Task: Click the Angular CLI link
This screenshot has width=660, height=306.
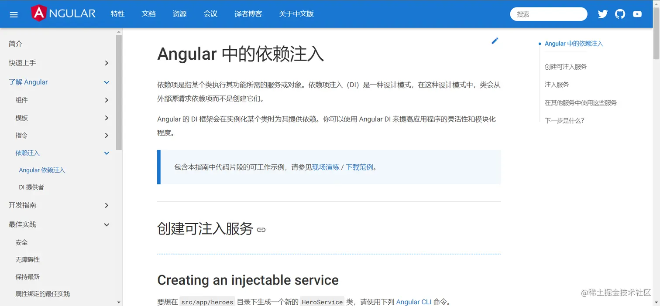Action: point(414,302)
